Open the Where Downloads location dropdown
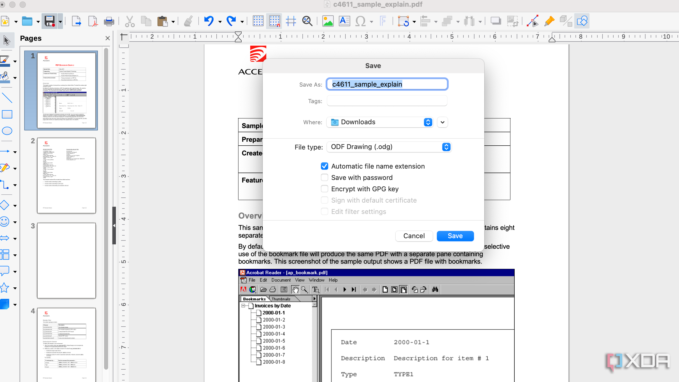Viewport: 679px width, 382px height. [x=380, y=122]
